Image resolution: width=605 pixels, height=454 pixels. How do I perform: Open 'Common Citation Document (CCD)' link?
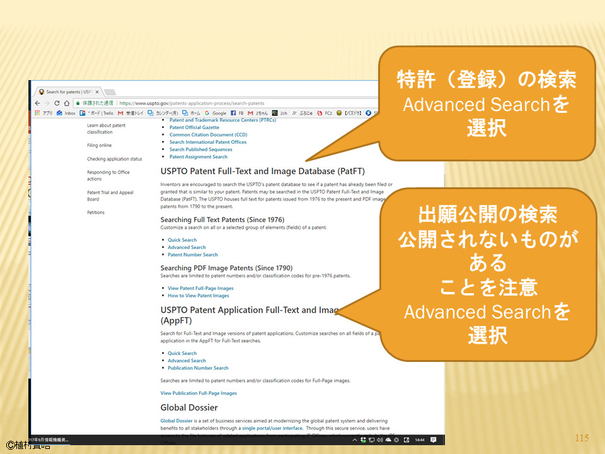click(209, 134)
